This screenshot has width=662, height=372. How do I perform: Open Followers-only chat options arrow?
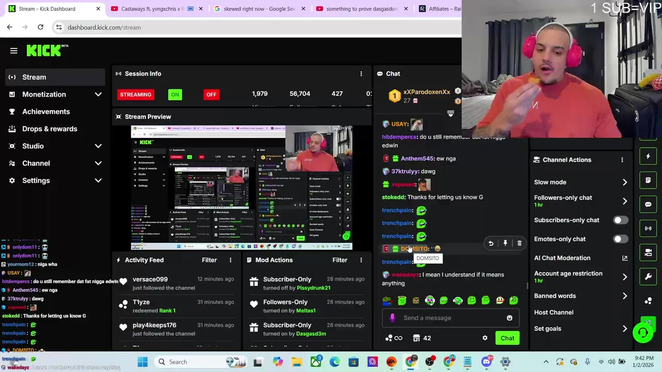point(625,201)
